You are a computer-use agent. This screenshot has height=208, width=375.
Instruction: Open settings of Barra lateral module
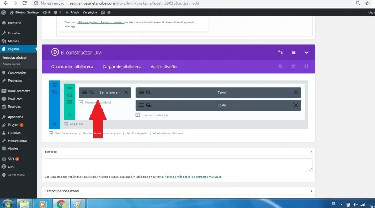click(85, 93)
